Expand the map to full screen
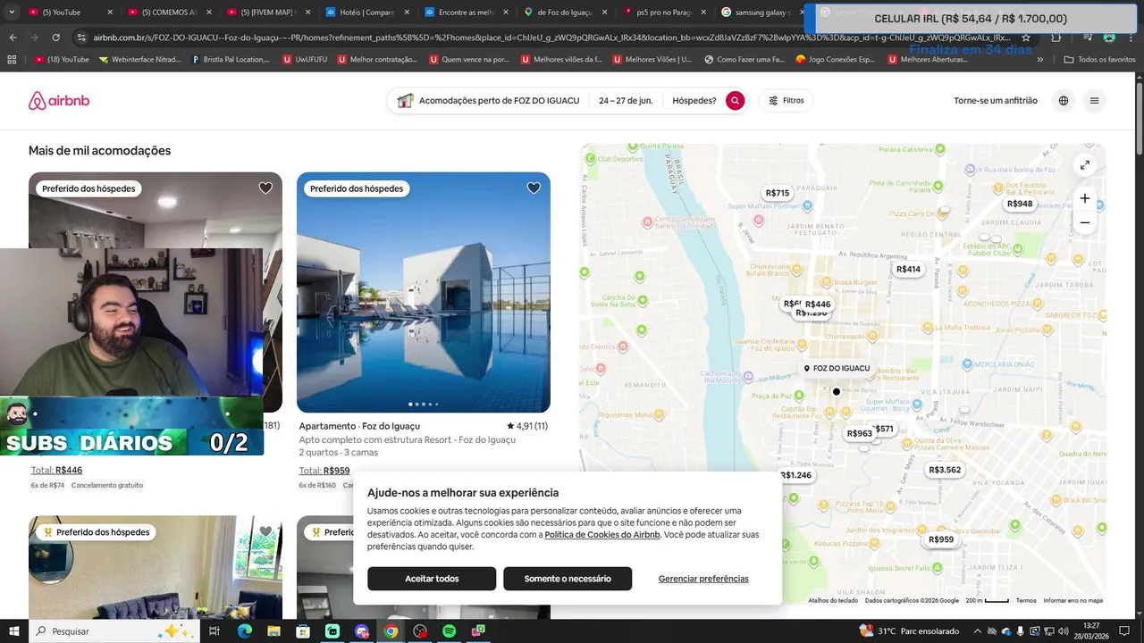This screenshot has width=1144, height=643. click(x=1084, y=165)
